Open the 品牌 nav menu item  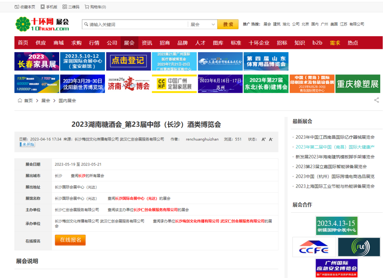coord(183,43)
